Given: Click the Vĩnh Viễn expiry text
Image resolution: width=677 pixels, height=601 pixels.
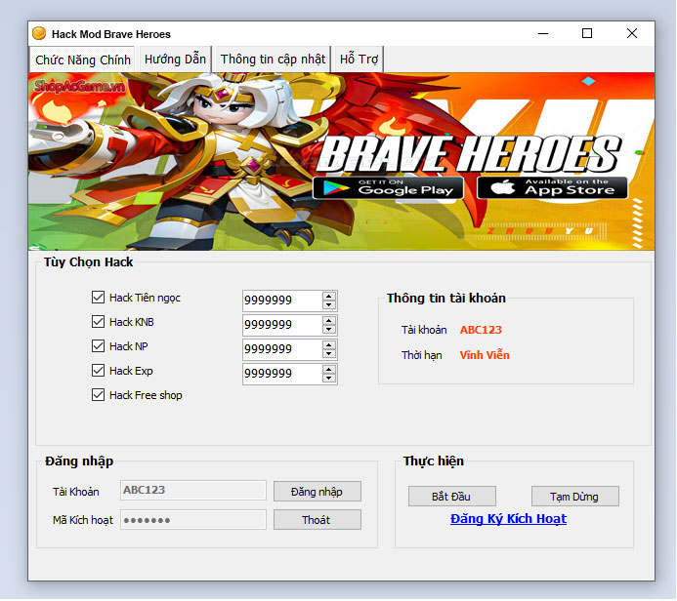Looking at the screenshot, I should [x=485, y=355].
